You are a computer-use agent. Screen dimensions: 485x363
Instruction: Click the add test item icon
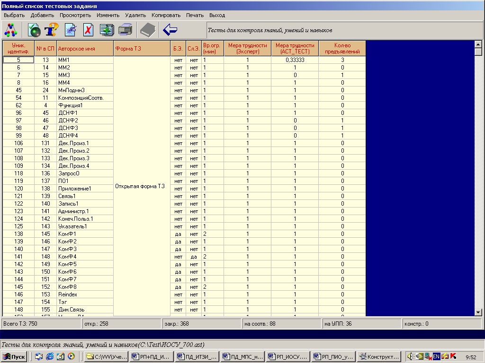click(x=35, y=30)
